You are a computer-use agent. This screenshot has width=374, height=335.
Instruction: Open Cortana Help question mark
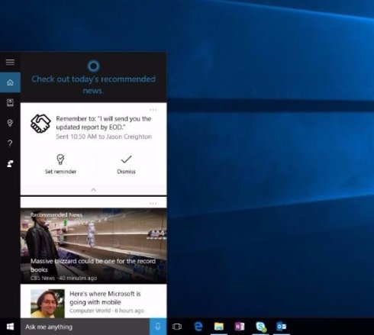(x=10, y=143)
